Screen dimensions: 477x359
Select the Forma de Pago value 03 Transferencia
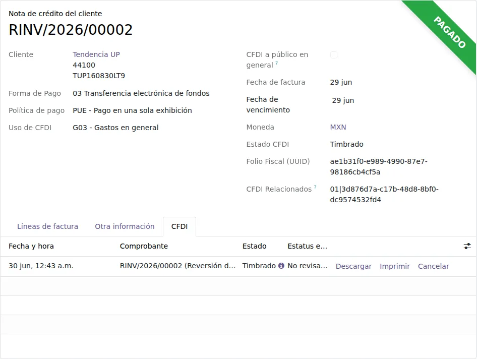[141, 93]
